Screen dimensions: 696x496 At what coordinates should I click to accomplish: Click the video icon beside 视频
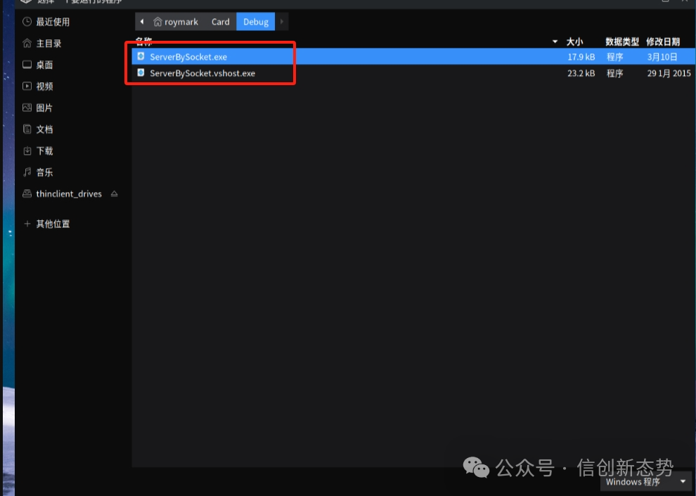[27, 86]
